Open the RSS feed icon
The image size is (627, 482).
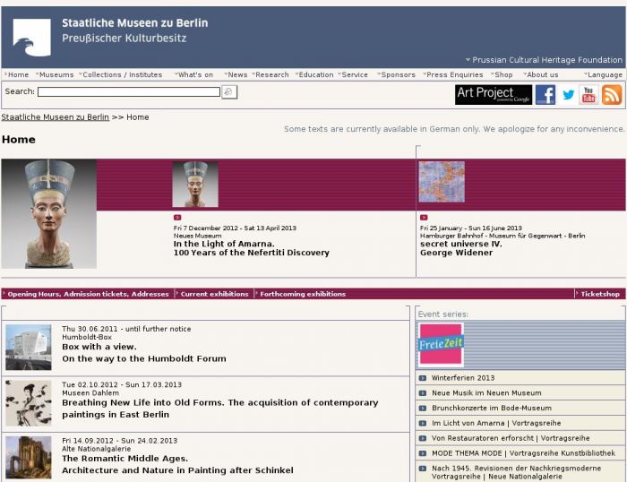click(x=612, y=95)
